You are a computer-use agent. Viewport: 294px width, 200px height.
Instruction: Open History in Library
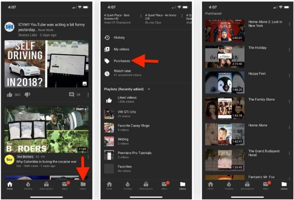[x=146, y=38]
